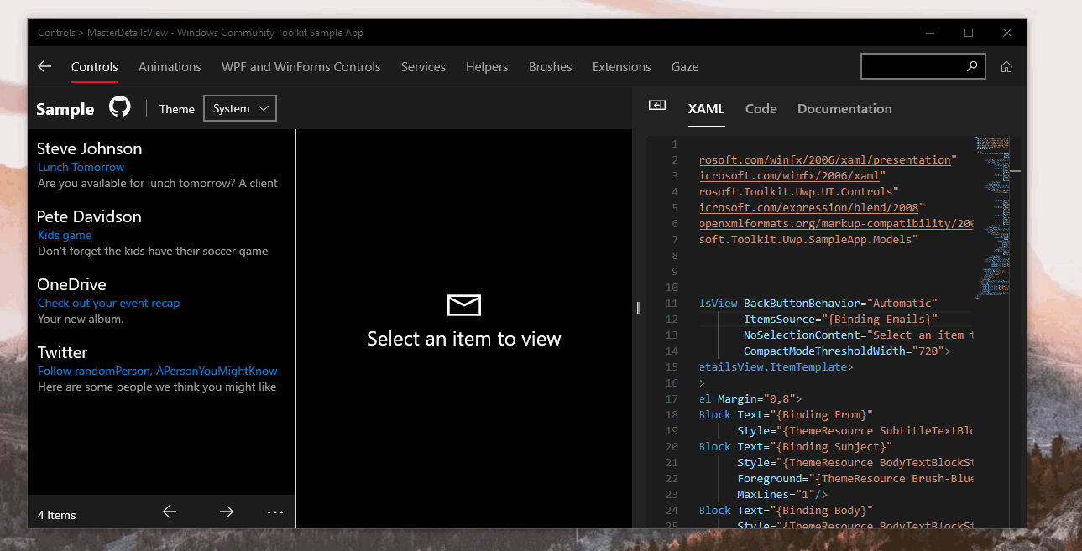
Task: Close the Sample App window
Action: point(1007,33)
